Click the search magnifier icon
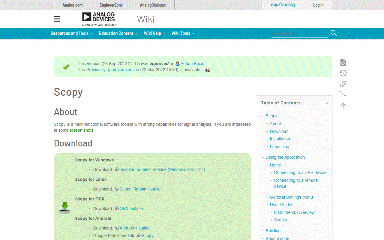The width and height of the screenshot is (384, 240). [334, 33]
